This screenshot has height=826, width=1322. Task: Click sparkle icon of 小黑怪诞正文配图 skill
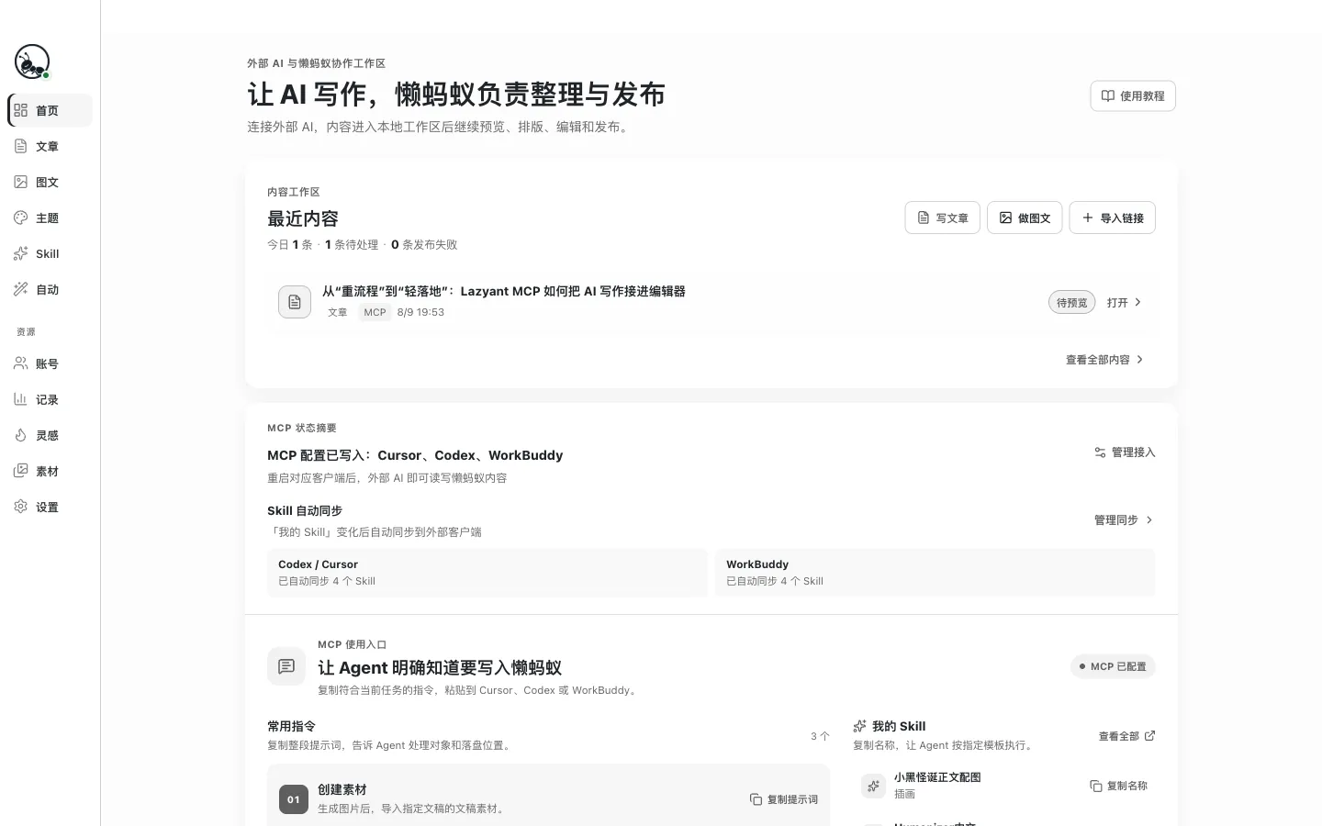[x=873, y=786]
